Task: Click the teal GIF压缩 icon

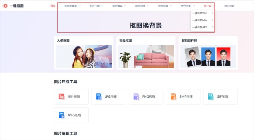Action: click(211, 97)
